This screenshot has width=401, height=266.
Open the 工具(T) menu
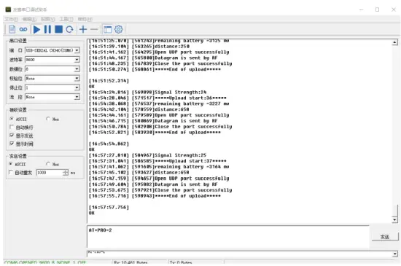(x=66, y=19)
